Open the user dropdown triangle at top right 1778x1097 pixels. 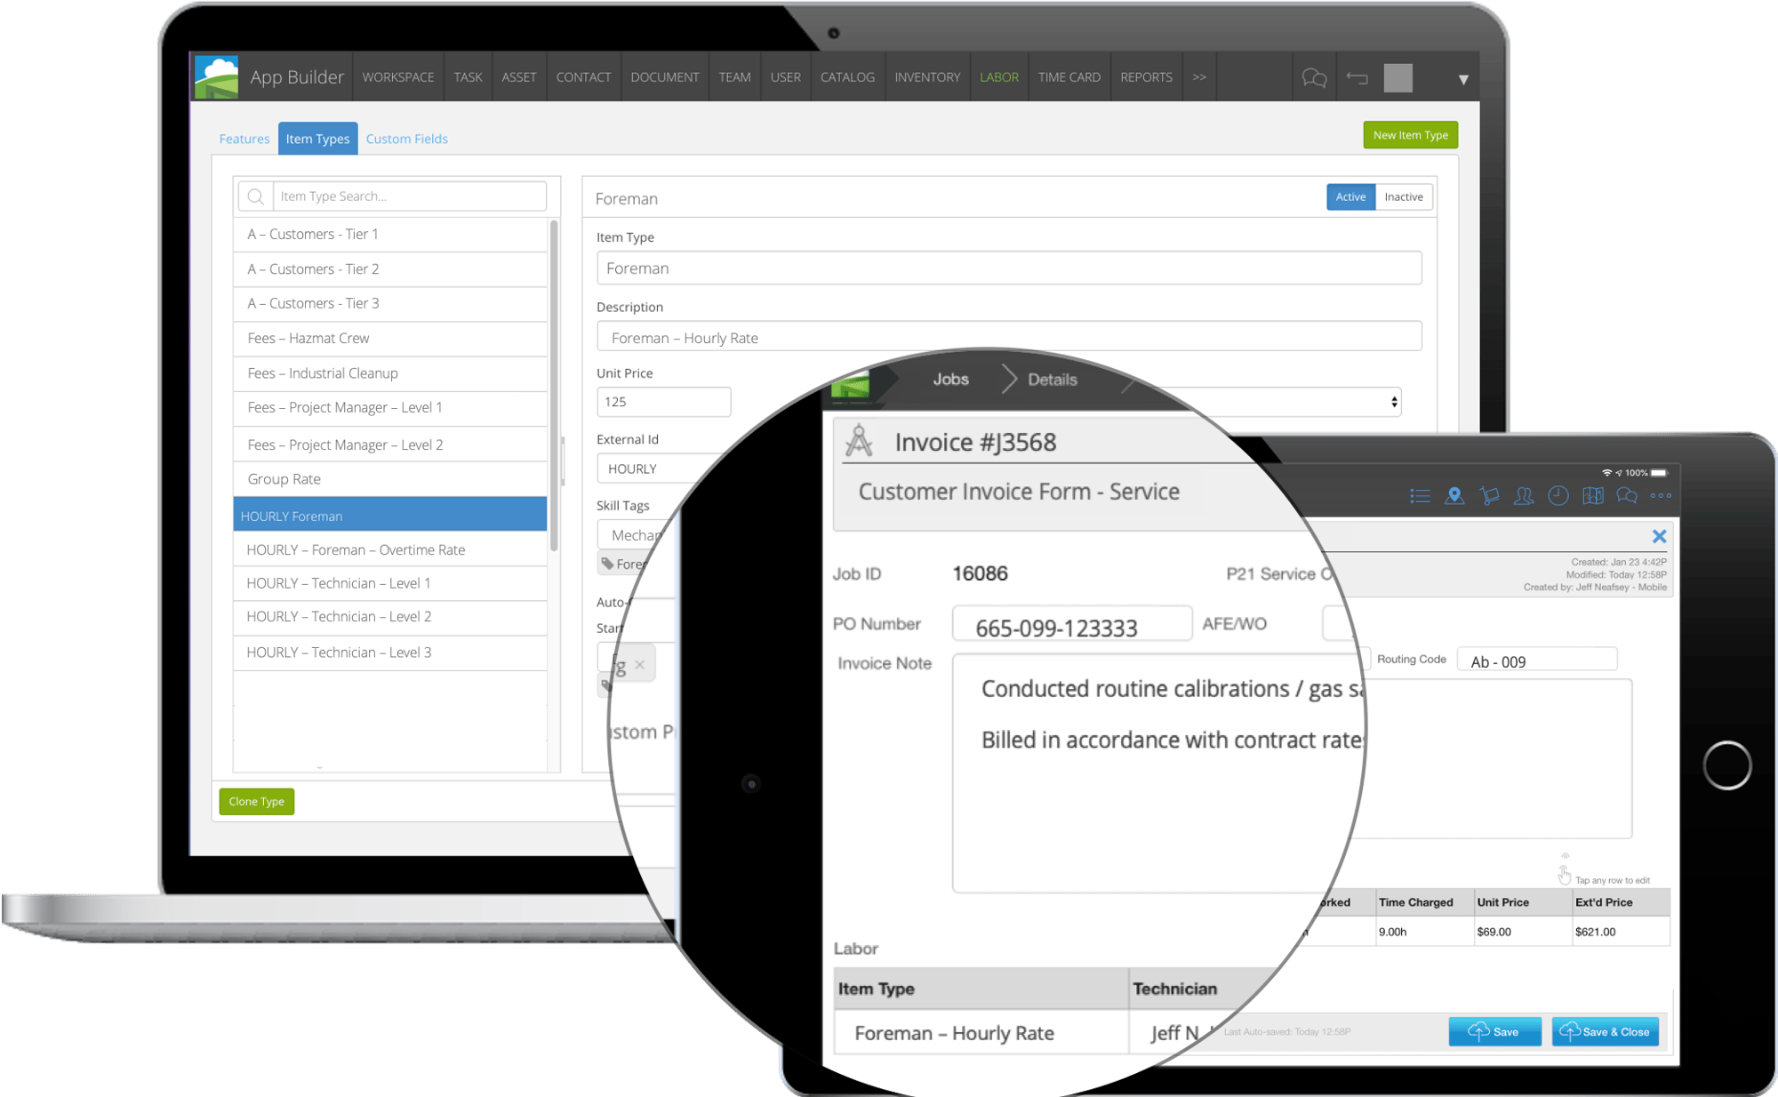(1462, 78)
